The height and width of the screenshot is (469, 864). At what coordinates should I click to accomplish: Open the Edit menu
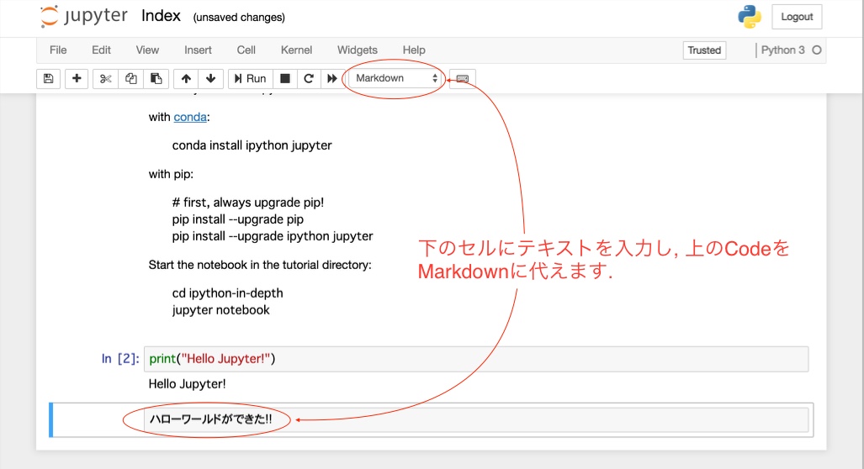pyautogui.click(x=101, y=50)
